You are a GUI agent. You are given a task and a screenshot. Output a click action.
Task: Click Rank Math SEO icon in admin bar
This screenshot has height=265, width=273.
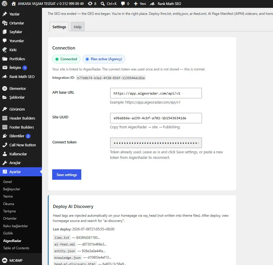click(x=152, y=4)
